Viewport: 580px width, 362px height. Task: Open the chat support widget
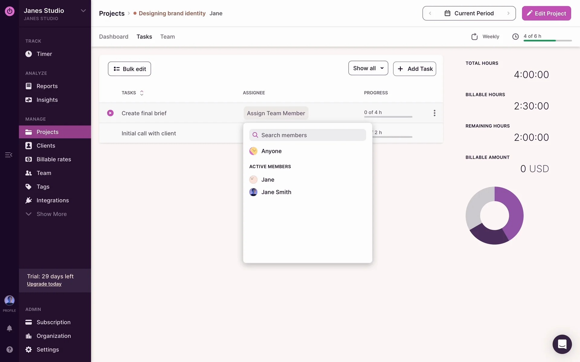(x=562, y=344)
